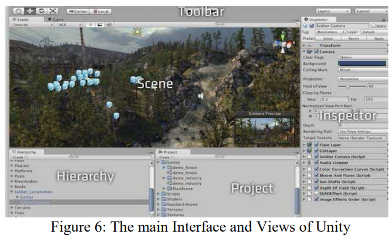The width and height of the screenshot is (391, 238).
Task: Click the Soldier Camera script icon
Action: point(310,157)
